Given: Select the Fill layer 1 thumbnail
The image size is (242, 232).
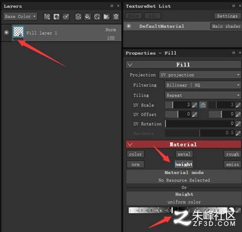Looking at the screenshot, I should point(18,32).
